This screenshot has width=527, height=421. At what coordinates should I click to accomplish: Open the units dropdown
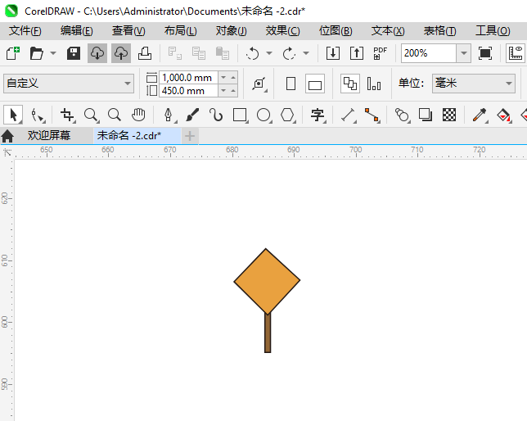tap(474, 84)
